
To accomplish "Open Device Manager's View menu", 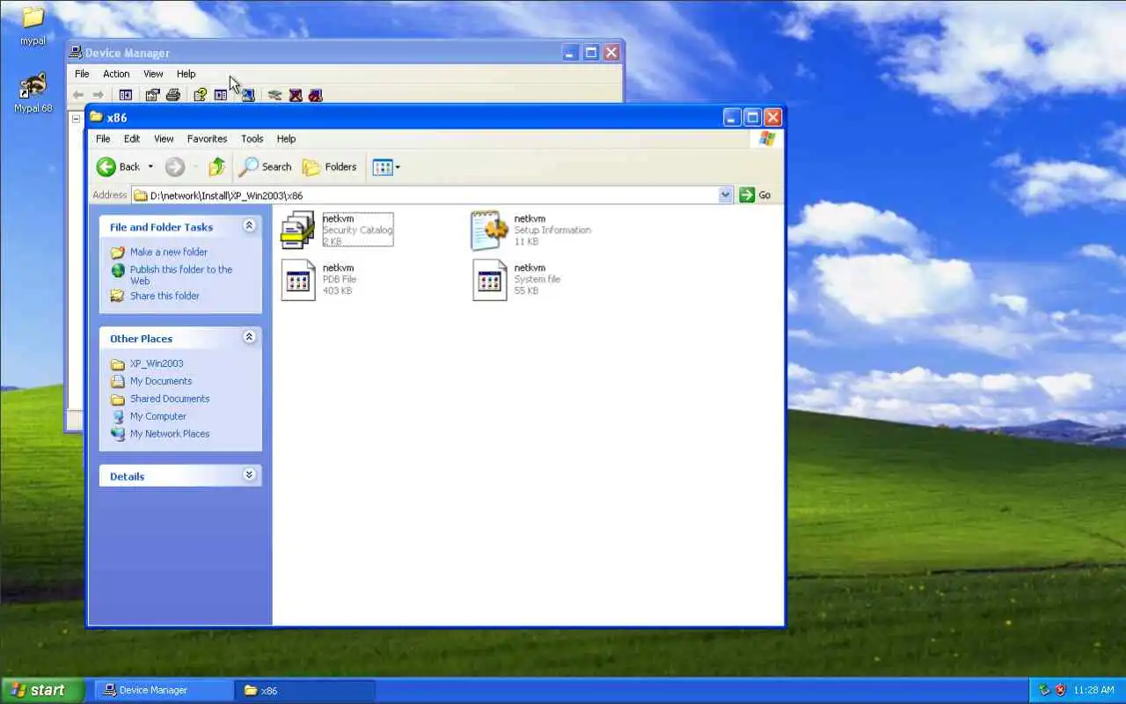I will 153,74.
